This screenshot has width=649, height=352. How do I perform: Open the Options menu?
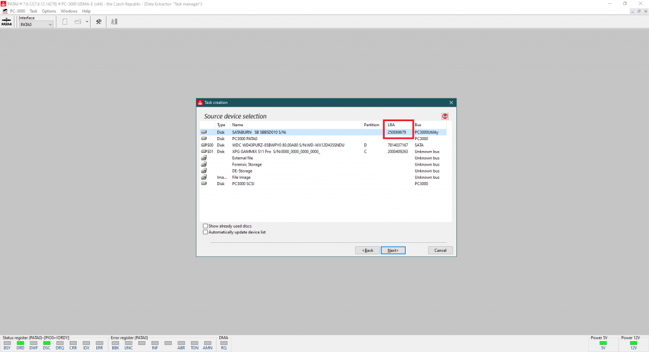[49, 11]
